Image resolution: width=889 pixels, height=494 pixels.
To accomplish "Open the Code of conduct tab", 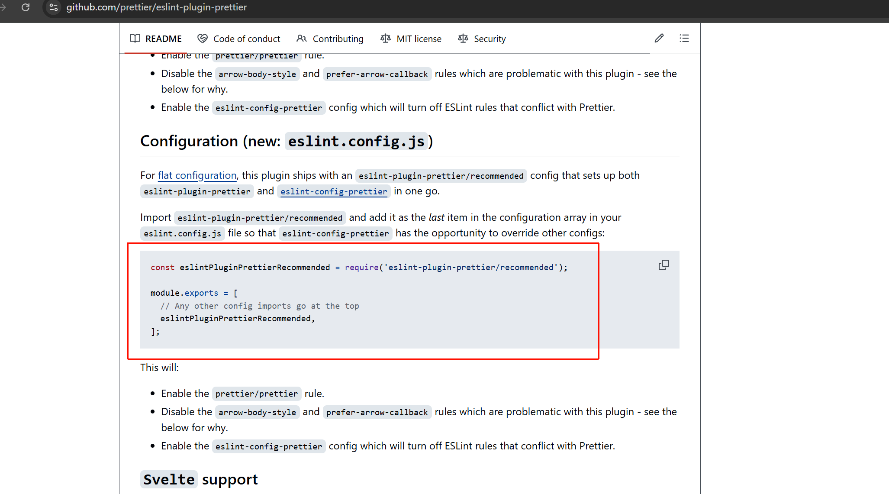I will pos(246,39).
